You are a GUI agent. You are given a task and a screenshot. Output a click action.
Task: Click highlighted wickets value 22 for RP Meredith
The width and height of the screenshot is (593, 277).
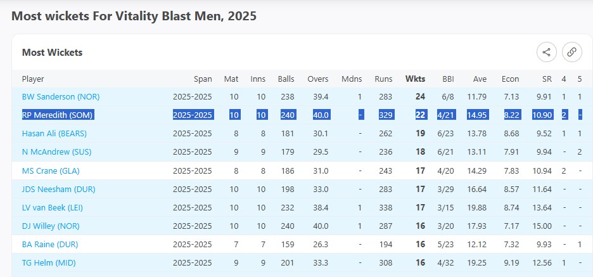(x=420, y=115)
